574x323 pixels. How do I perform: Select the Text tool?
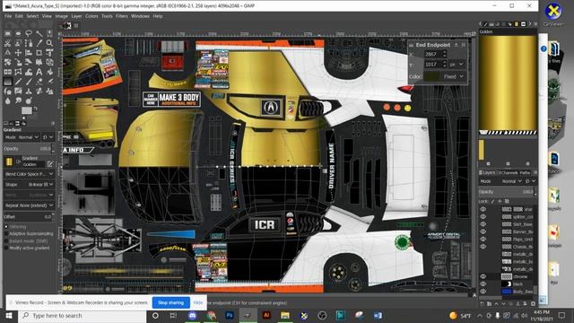point(39,72)
